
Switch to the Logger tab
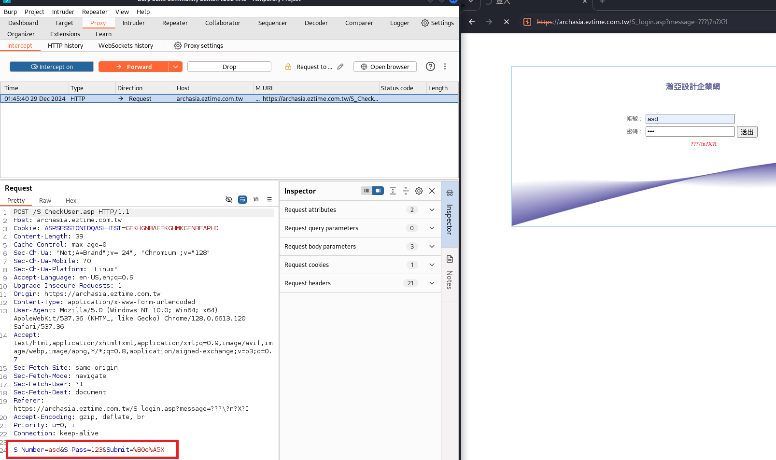pos(400,23)
